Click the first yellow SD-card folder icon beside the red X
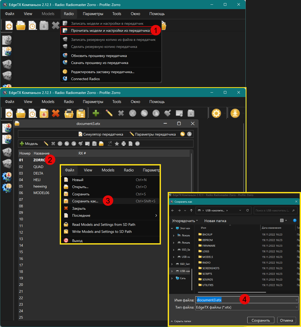The height and width of the screenshot is (327, 301). pos(69,113)
